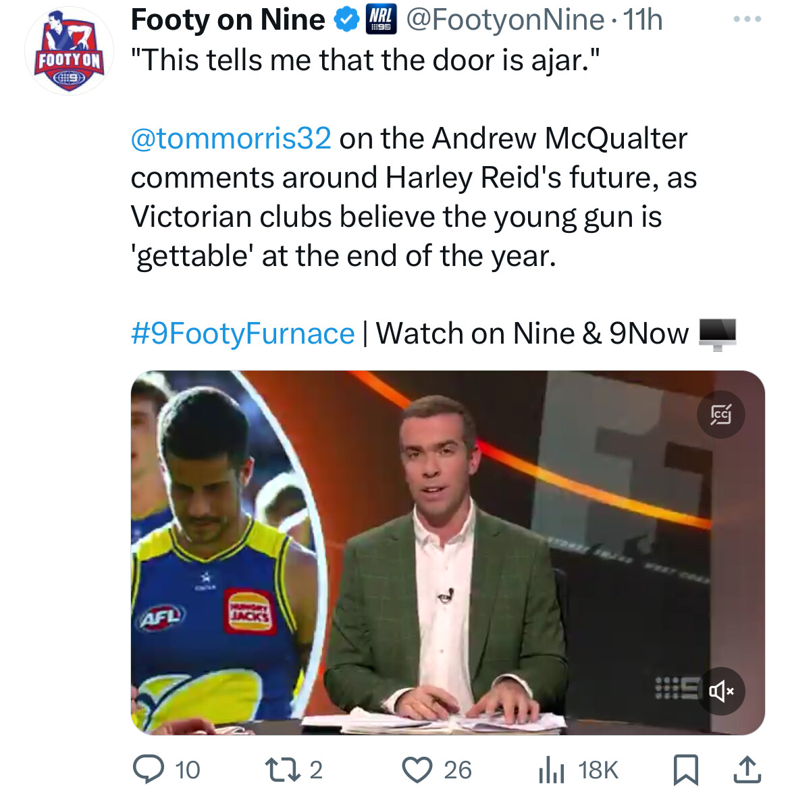Viewport: 790px width, 802px height.
Task: Open the @FootyonNine handle
Action: [505, 20]
